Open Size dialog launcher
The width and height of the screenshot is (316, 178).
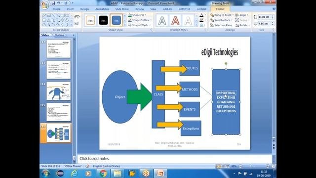(x=274, y=30)
